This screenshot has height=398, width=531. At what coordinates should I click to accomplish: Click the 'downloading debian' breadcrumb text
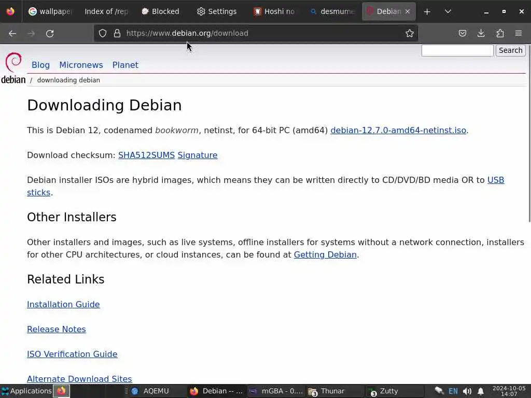[x=68, y=80]
